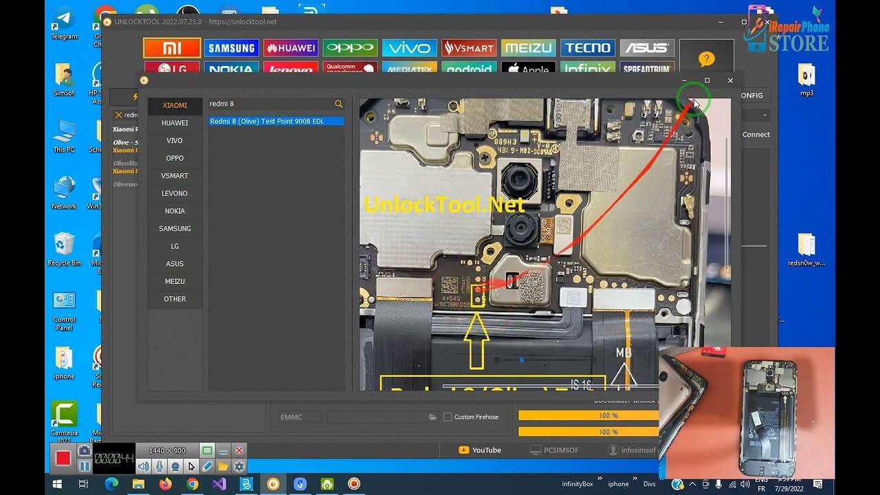
Task: Open the mp3 folder on desktop
Action: tap(806, 79)
